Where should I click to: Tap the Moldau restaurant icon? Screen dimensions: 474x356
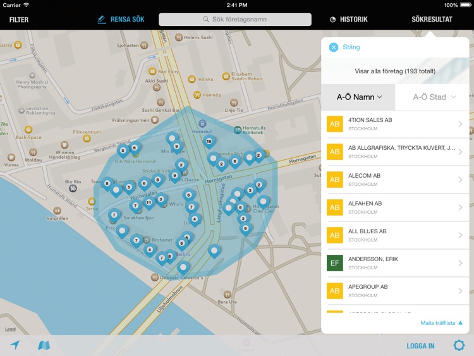[x=33, y=152]
